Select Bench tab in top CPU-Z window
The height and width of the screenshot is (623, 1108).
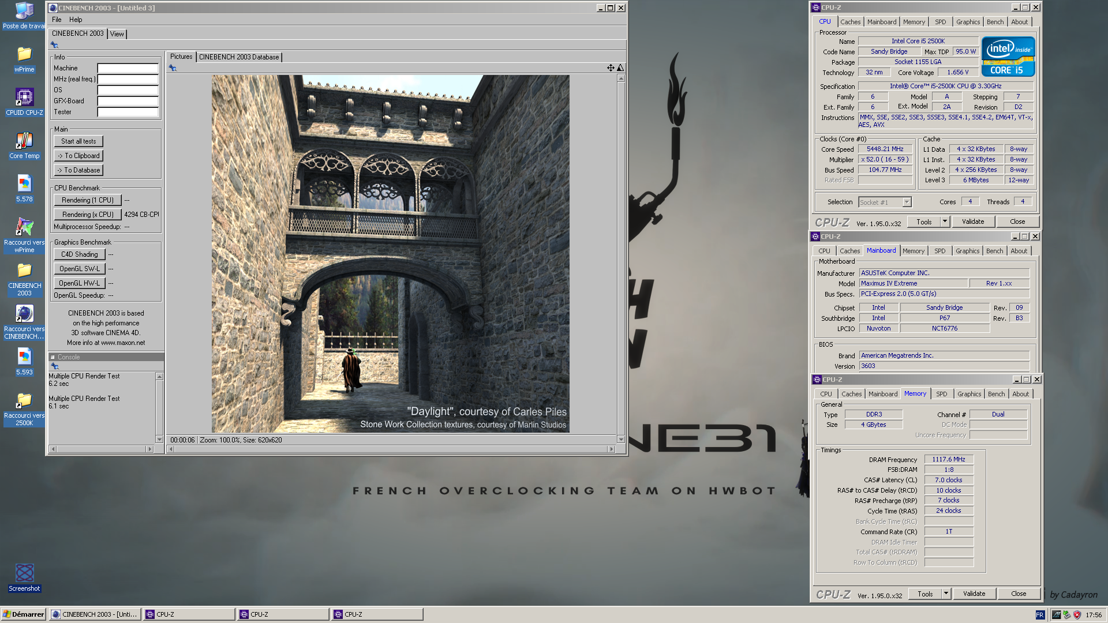(x=995, y=22)
